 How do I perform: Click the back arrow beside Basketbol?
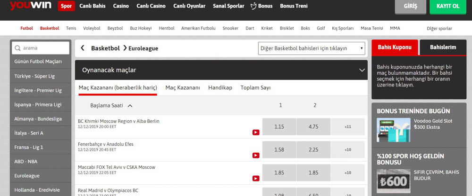click(83, 48)
